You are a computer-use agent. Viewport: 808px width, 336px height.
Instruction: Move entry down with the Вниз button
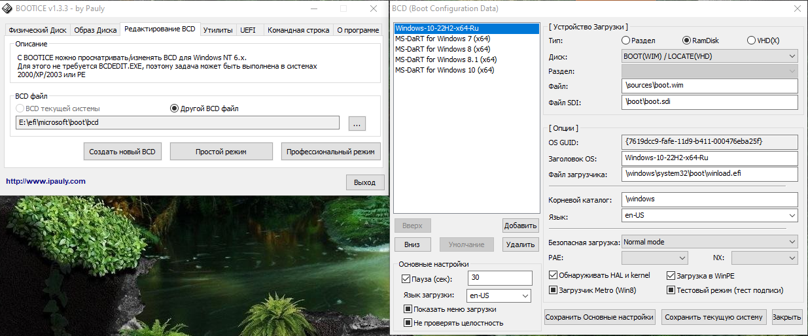pyautogui.click(x=412, y=244)
